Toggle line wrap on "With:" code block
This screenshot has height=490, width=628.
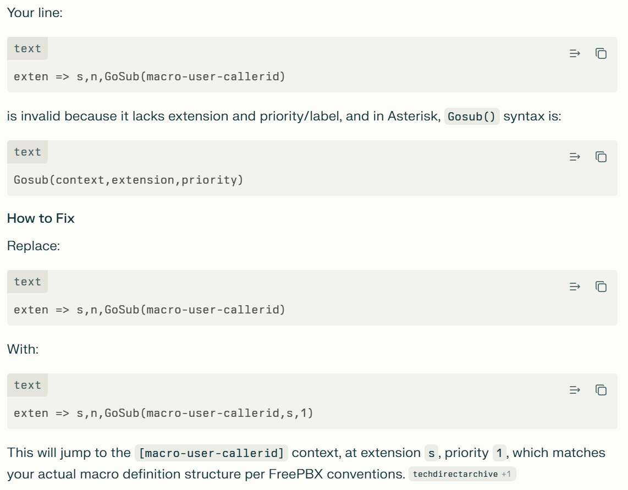coord(575,390)
